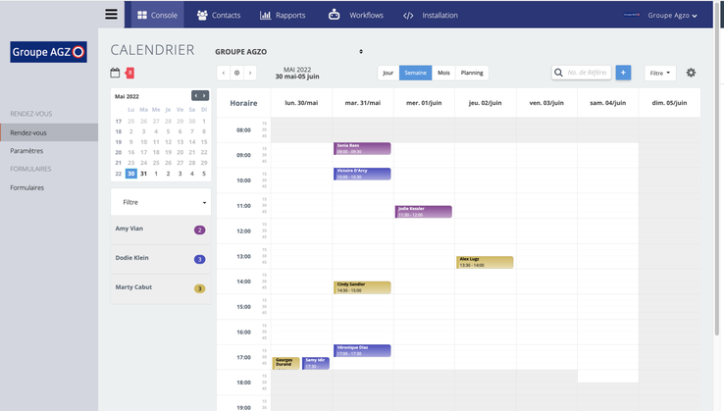Image resolution: width=724 pixels, height=411 pixels.
Task: Click the search magnifier icon
Action: pos(558,73)
